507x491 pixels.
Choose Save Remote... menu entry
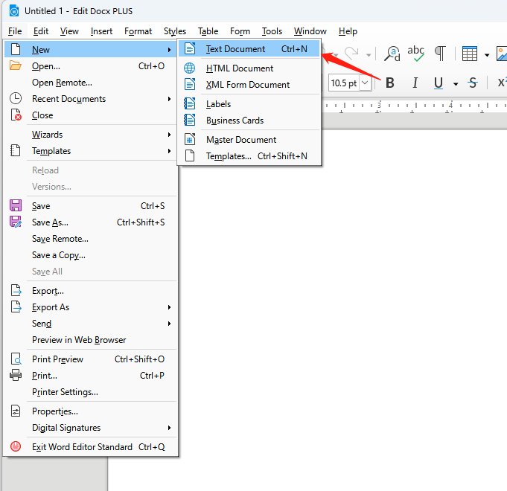pos(91,239)
